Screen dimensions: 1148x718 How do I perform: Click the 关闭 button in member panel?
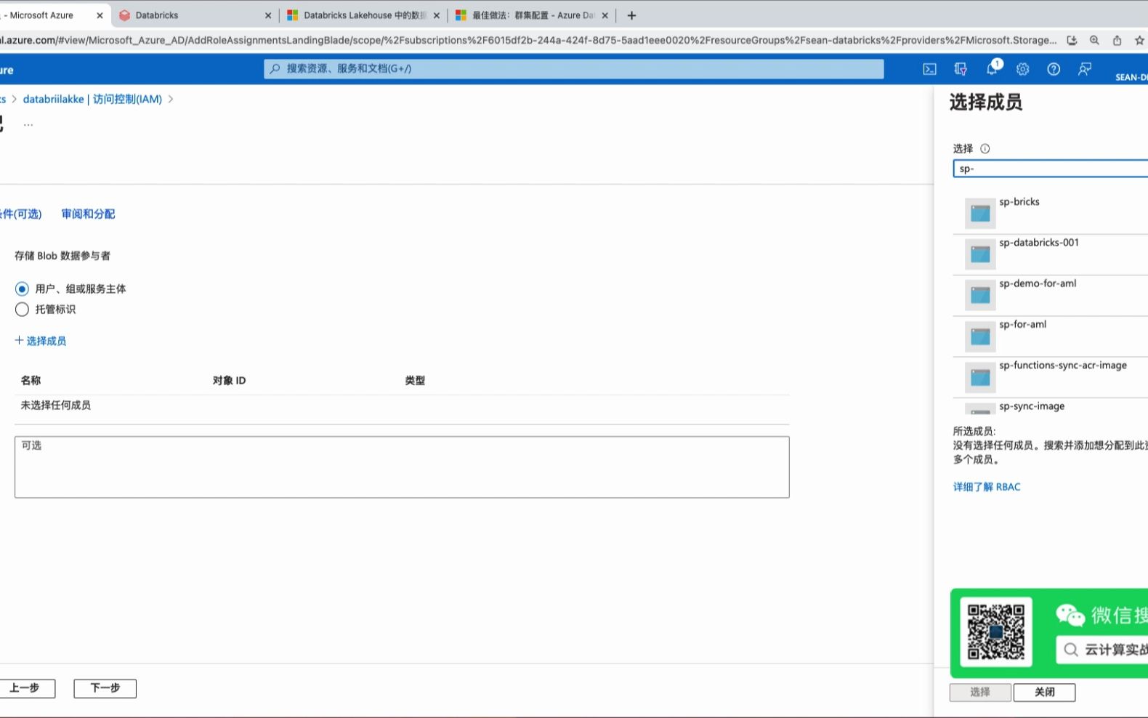tap(1044, 693)
